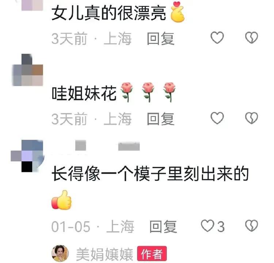Like the 女儿真的很漂亮 comment
Image resolution: width=274 pixels, height=263 pixels.
(217, 38)
